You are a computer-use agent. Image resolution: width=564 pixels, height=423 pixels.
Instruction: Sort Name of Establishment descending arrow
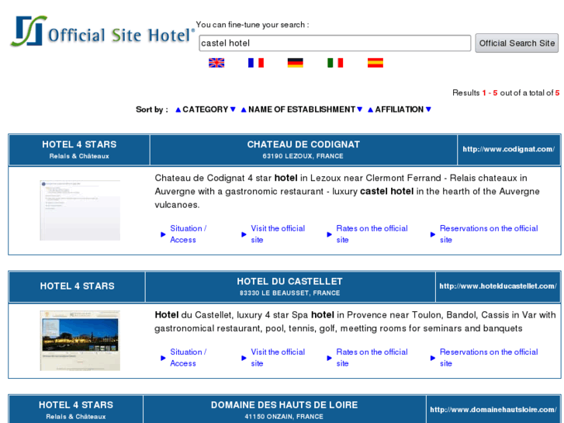point(359,109)
